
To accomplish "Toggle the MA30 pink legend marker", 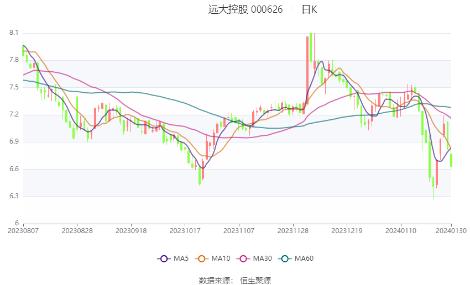I will click(243, 258).
